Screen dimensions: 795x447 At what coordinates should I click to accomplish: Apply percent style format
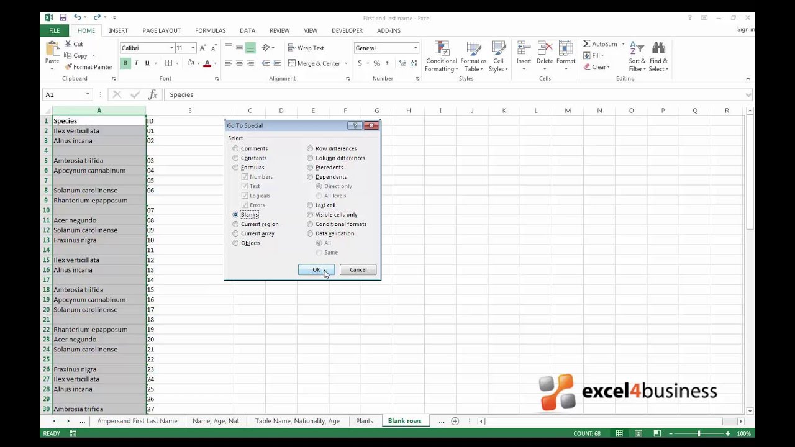click(376, 63)
